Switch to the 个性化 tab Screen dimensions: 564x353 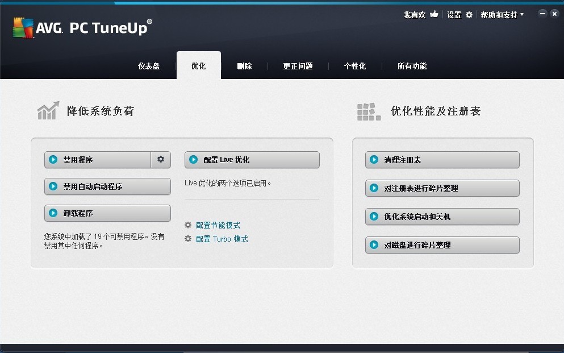[x=355, y=66]
